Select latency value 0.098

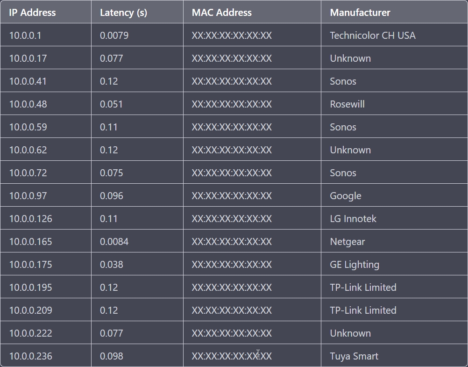click(111, 356)
